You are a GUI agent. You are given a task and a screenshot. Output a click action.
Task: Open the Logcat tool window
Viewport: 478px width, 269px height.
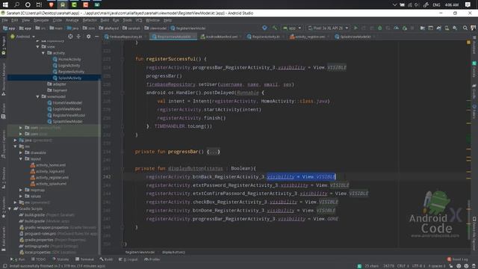click(x=128, y=259)
